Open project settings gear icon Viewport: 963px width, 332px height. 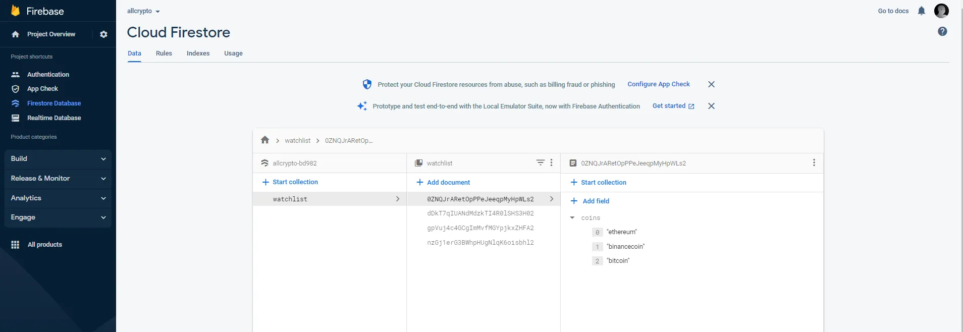[103, 34]
